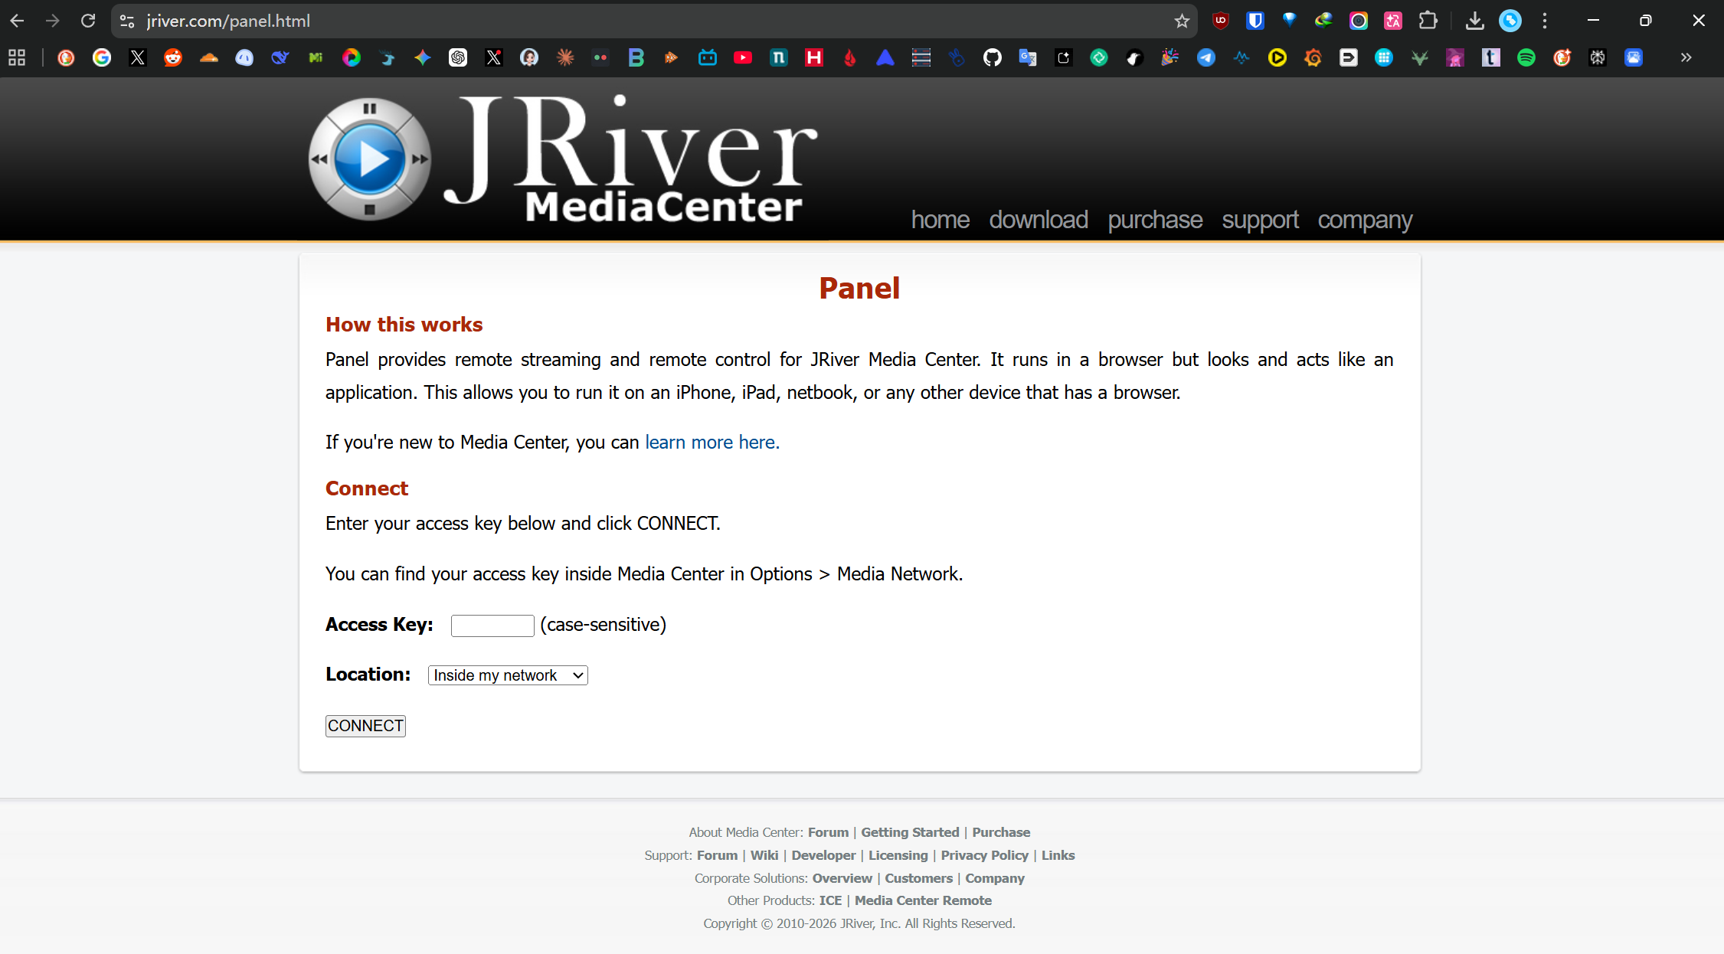Open the YouTube bookmark
The height and width of the screenshot is (954, 1724).
743,57
